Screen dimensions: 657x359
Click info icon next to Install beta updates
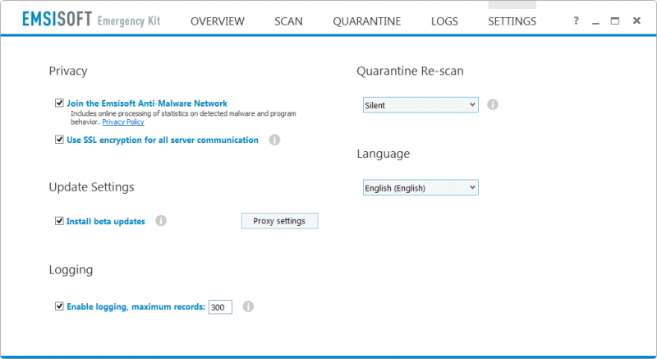[x=161, y=220]
